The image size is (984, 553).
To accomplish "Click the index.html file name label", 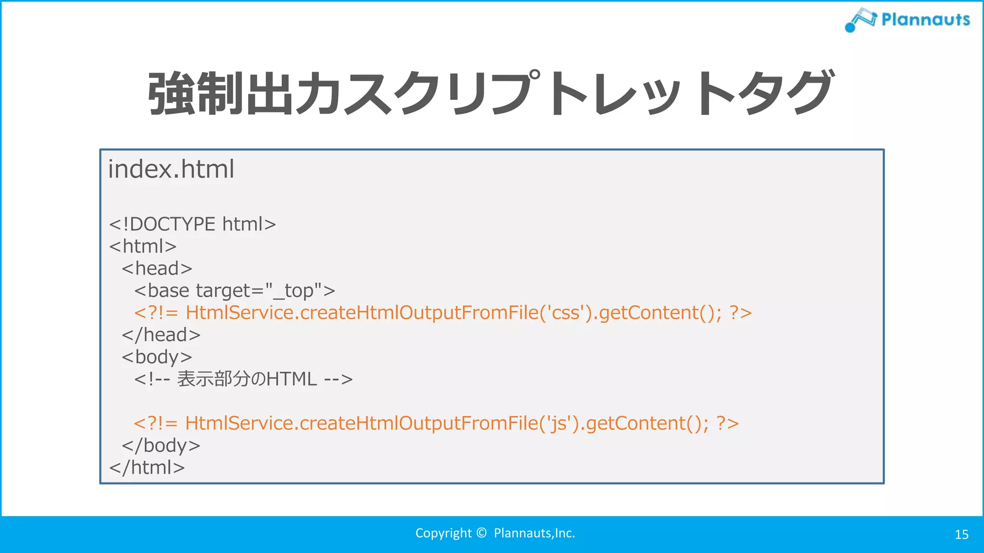I will coord(171,169).
